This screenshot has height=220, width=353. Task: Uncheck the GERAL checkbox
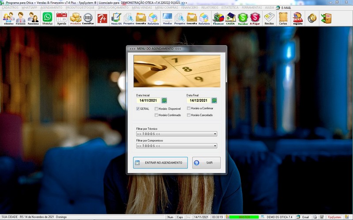click(138, 109)
